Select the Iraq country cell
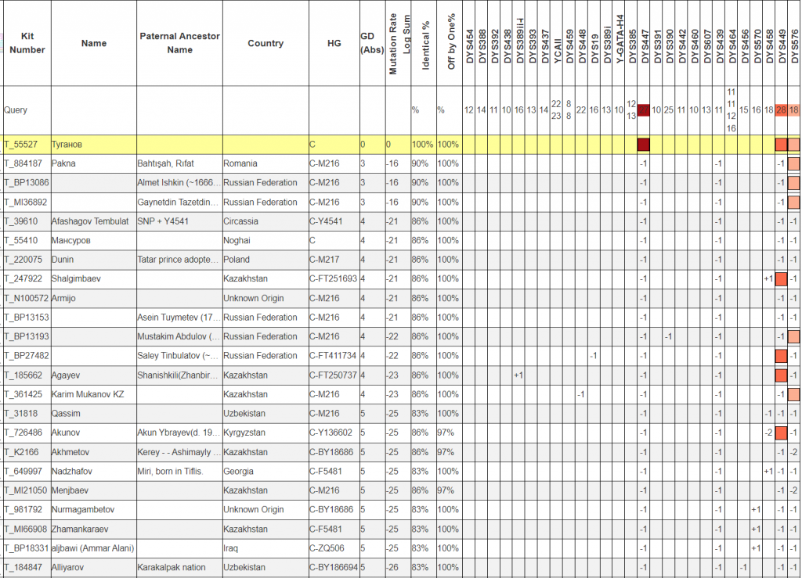The width and height of the screenshot is (802, 578). point(232,547)
